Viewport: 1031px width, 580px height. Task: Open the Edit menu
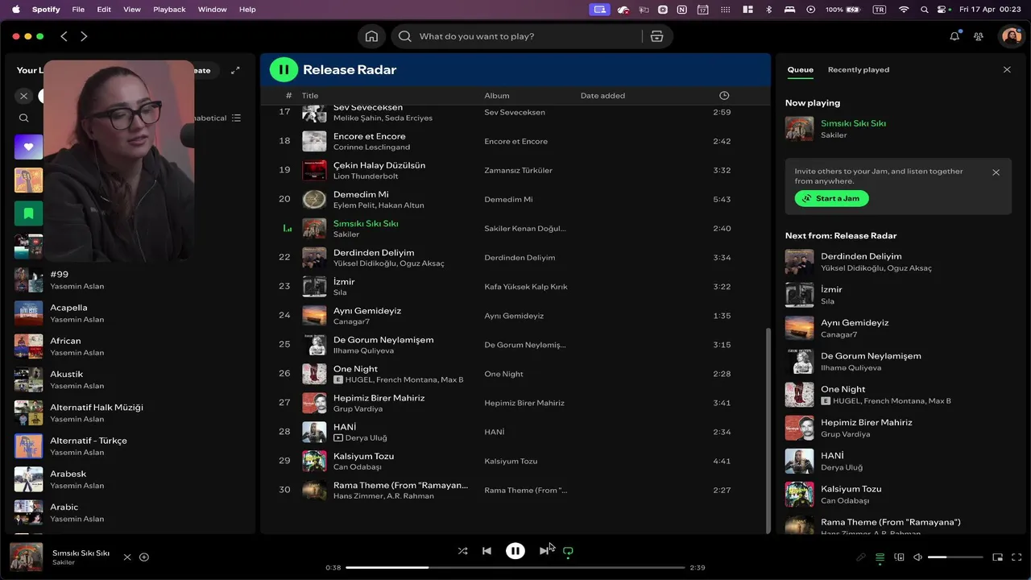[104, 10]
